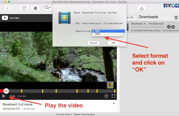The image size is (179, 116).
Task: Click the Current Have 1 Videos Downloading status
Action: point(75,114)
